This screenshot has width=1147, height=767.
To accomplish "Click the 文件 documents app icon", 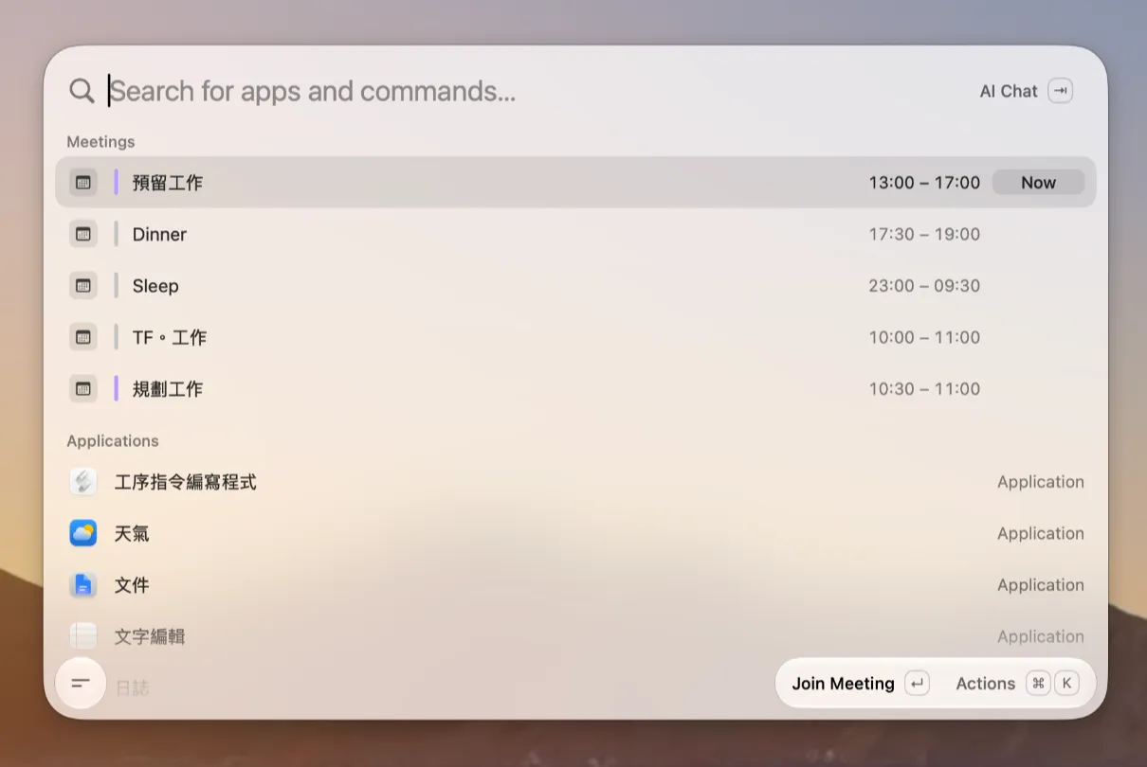I will (x=83, y=585).
